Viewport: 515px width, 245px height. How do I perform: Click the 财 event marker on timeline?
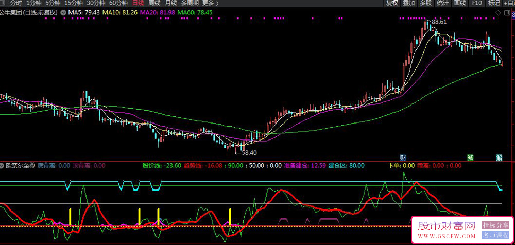click(x=403, y=157)
